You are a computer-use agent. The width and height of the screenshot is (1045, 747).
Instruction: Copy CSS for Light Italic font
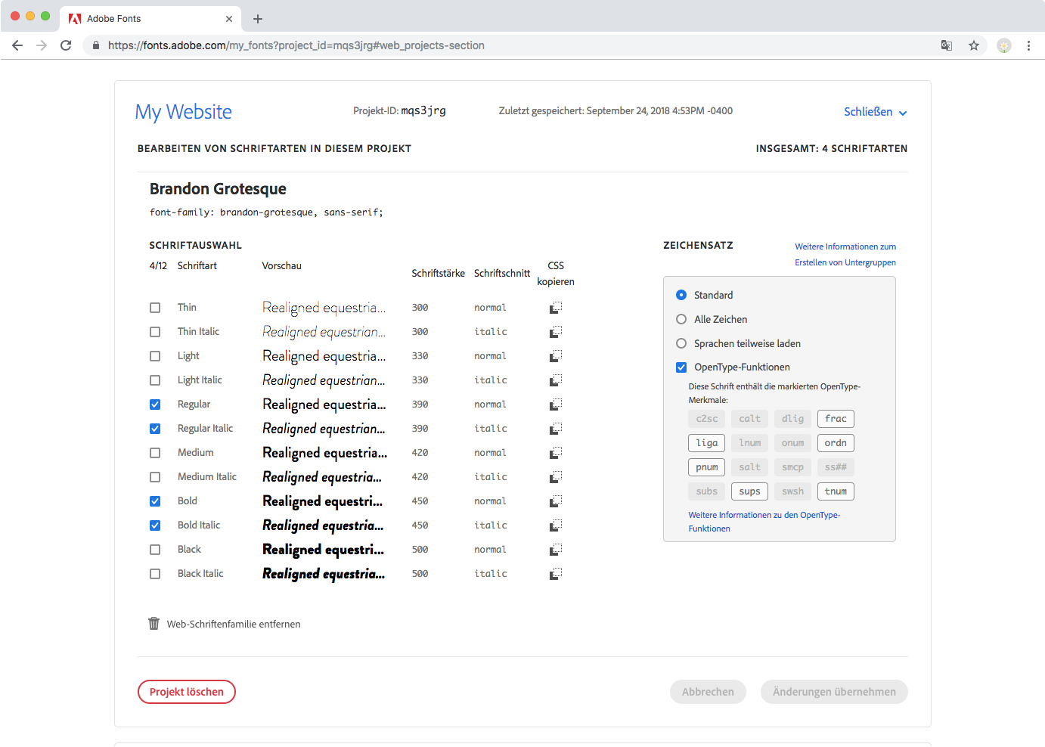(x=556, y=380)
